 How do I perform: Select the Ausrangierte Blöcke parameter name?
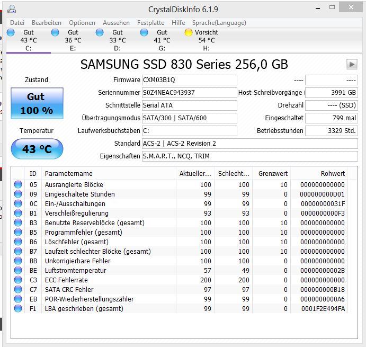tap(74, 184)
